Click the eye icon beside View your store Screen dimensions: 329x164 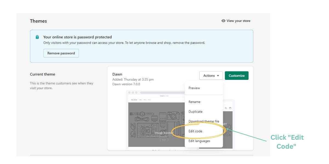pyautogui.click(x=223, y=21)
